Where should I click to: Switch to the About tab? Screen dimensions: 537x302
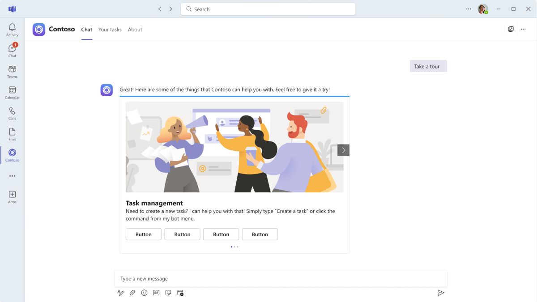135,30
